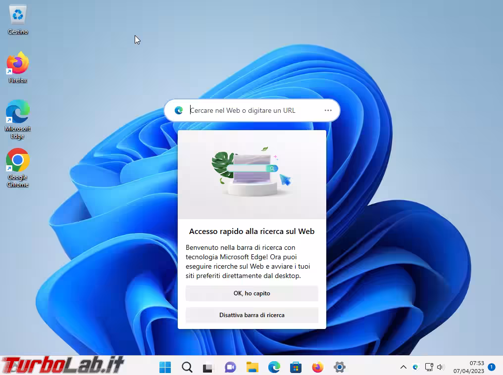The image size is (503, 375).
Task: Open the Windows Start menu
Action: tap(165, 367)
